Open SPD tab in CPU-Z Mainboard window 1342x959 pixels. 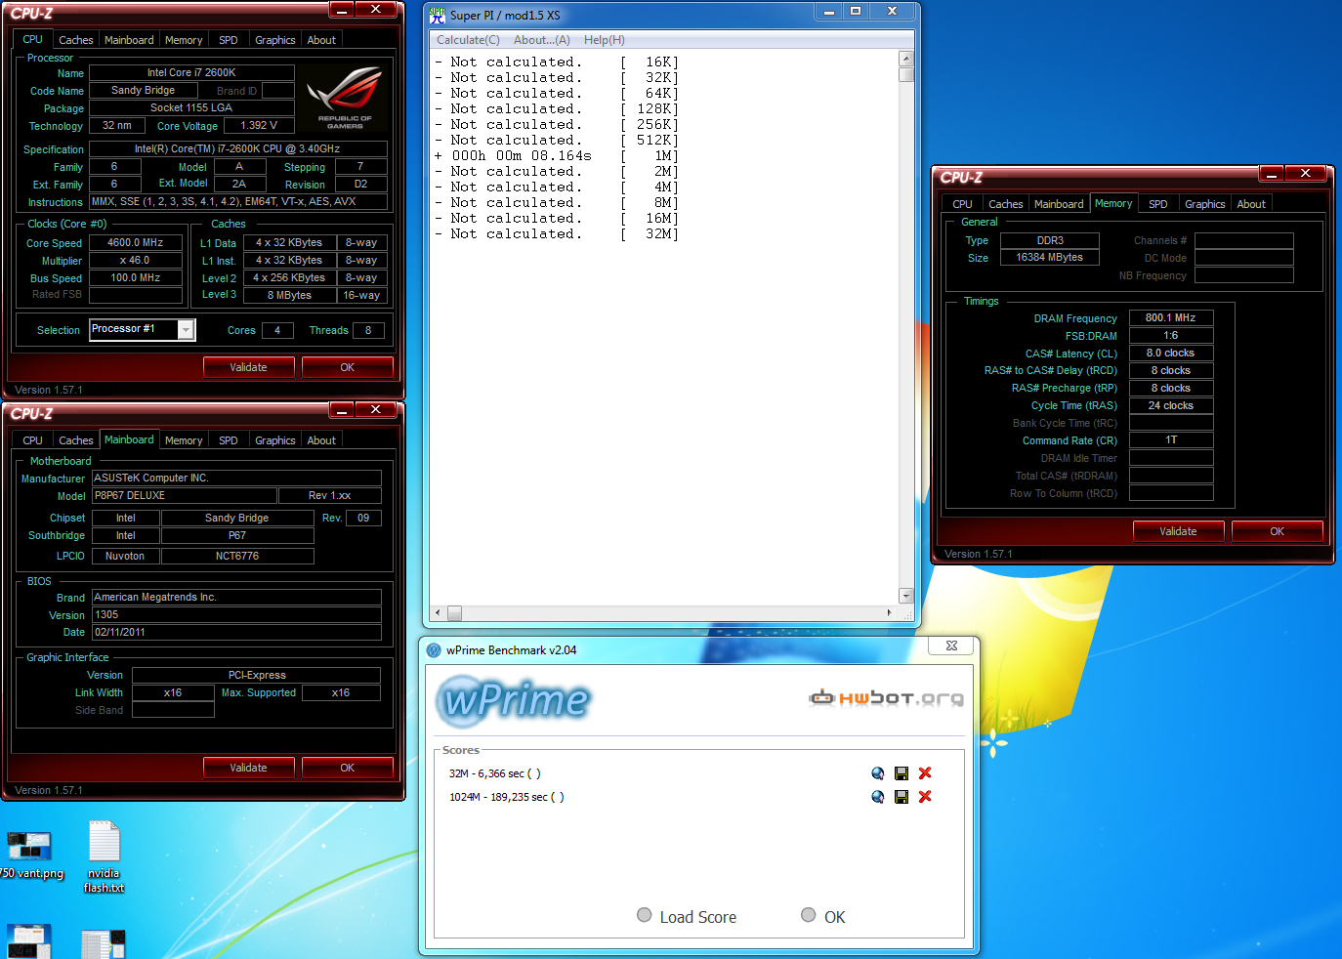(229, 440)
